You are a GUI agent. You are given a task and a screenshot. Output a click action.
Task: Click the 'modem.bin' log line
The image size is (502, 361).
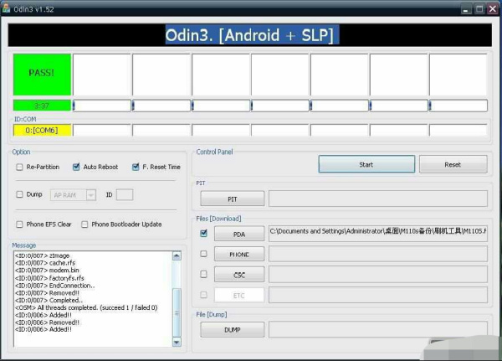(x=47, y=271)
